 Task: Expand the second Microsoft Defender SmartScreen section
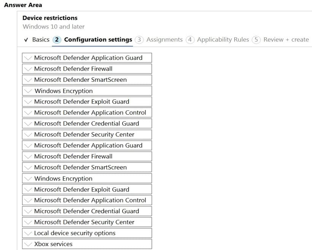87,167
